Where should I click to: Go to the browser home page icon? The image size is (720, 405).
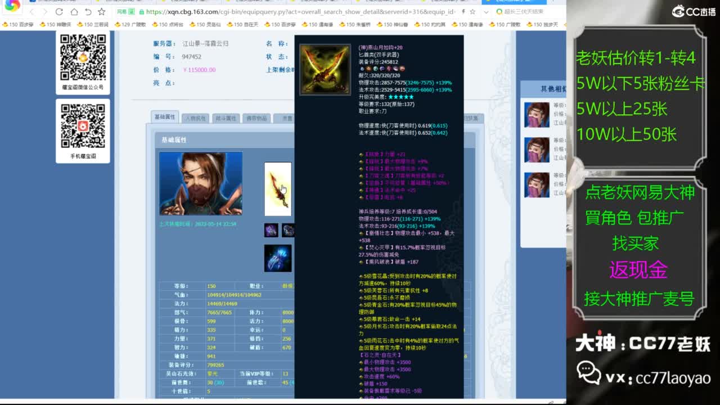coord(74,12)
